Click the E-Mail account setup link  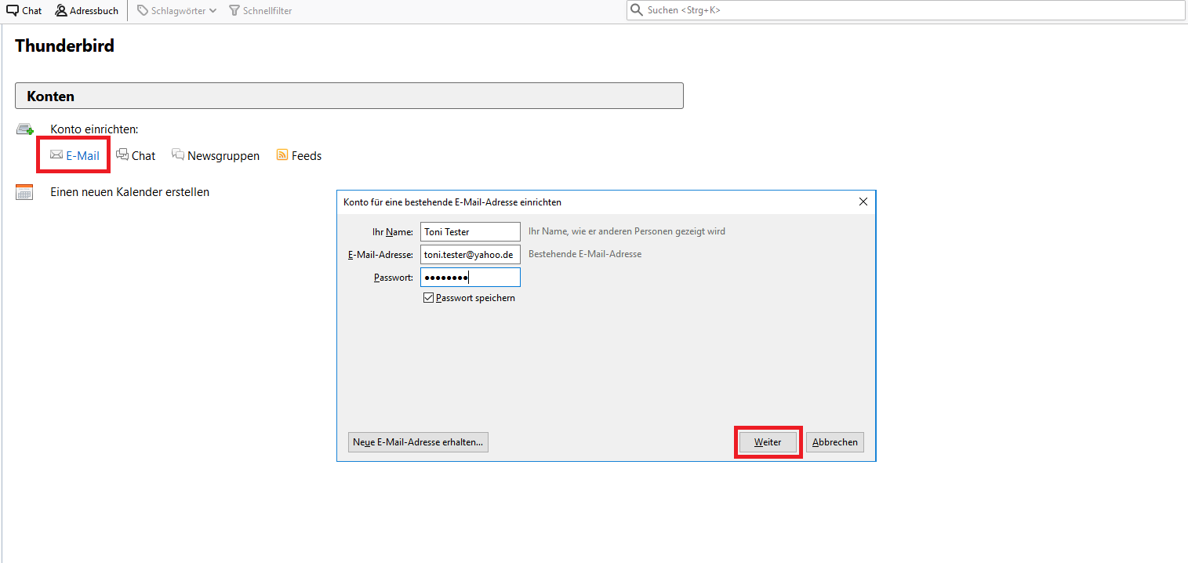82,155
